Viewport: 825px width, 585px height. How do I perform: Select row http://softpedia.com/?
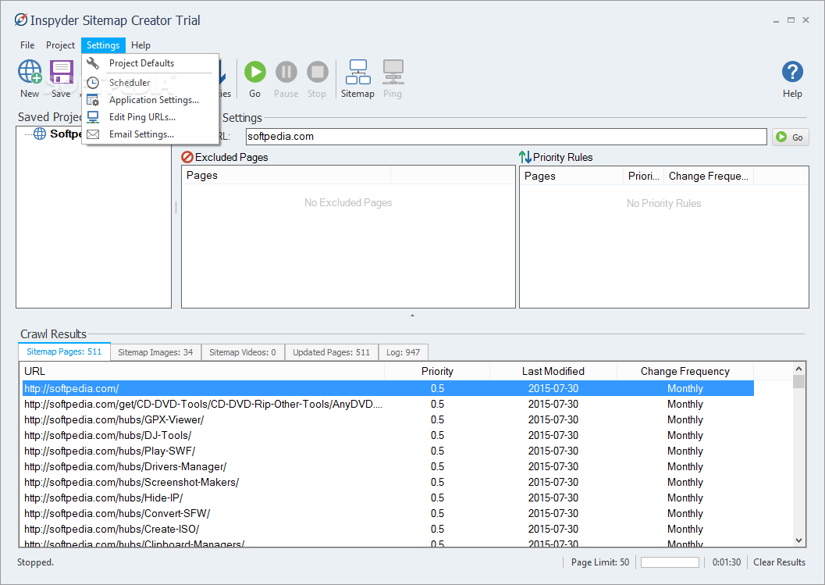(388, 389)
